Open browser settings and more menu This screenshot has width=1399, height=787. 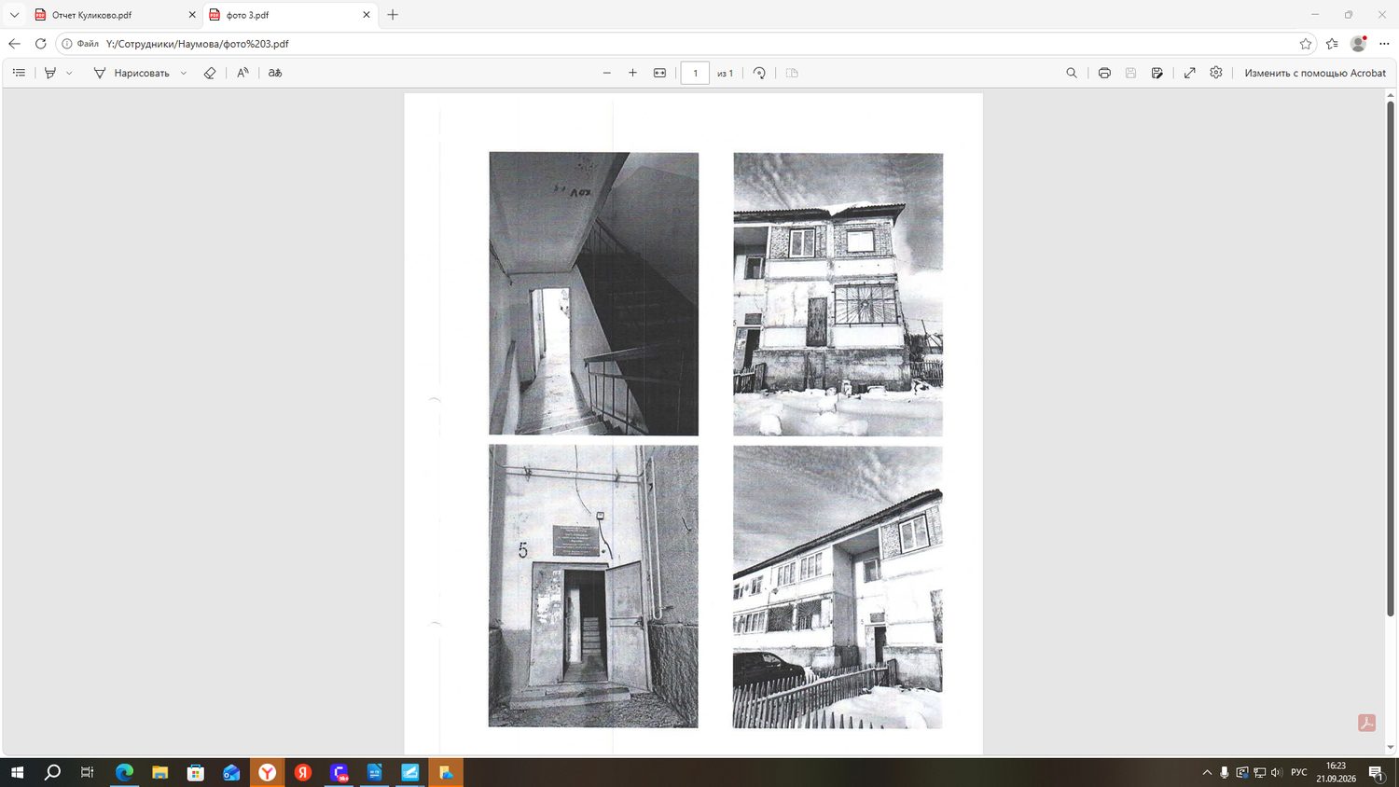(x=1384, y=44)
